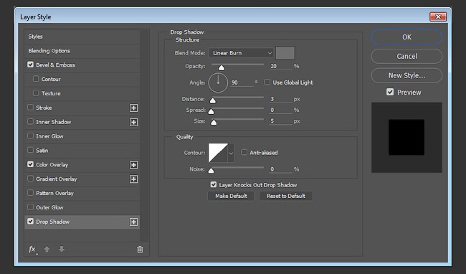Uncheck the Color Overlay effect
The height and width of the screenshot is (274, 466).
(x=30, y=164)
